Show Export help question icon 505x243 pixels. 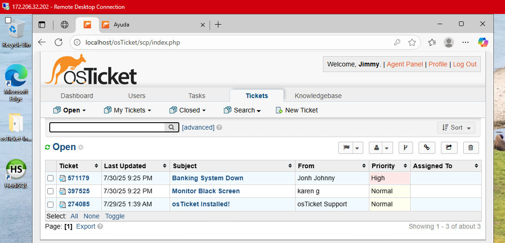(100, 227)
